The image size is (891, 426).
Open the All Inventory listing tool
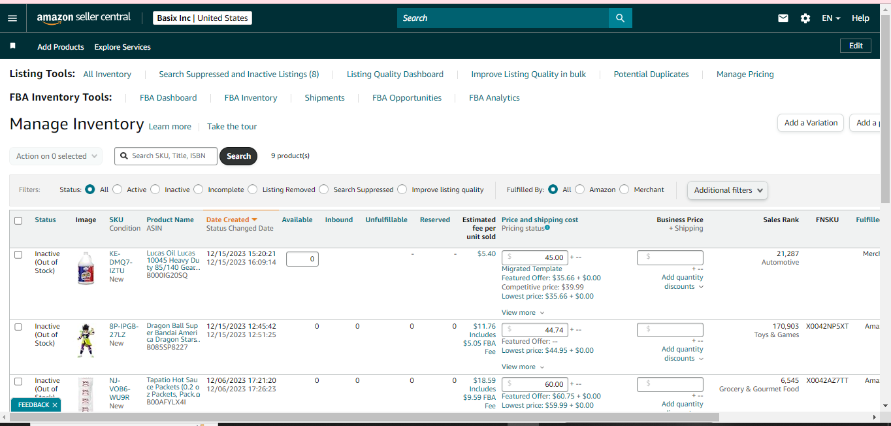107,74
